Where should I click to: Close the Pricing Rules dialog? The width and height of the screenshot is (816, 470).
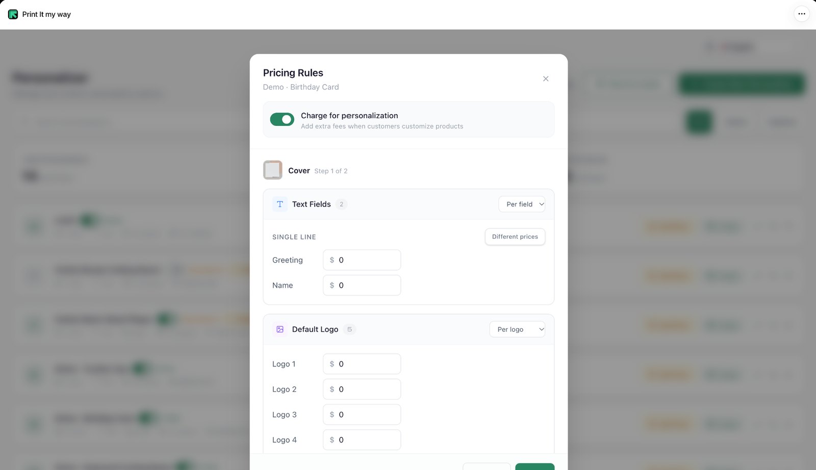tap(546, 79)
